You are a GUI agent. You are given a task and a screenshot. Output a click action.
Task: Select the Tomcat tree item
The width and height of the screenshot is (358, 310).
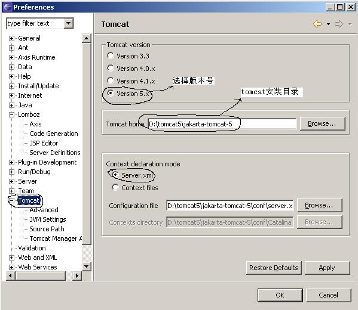coord(29,200)
